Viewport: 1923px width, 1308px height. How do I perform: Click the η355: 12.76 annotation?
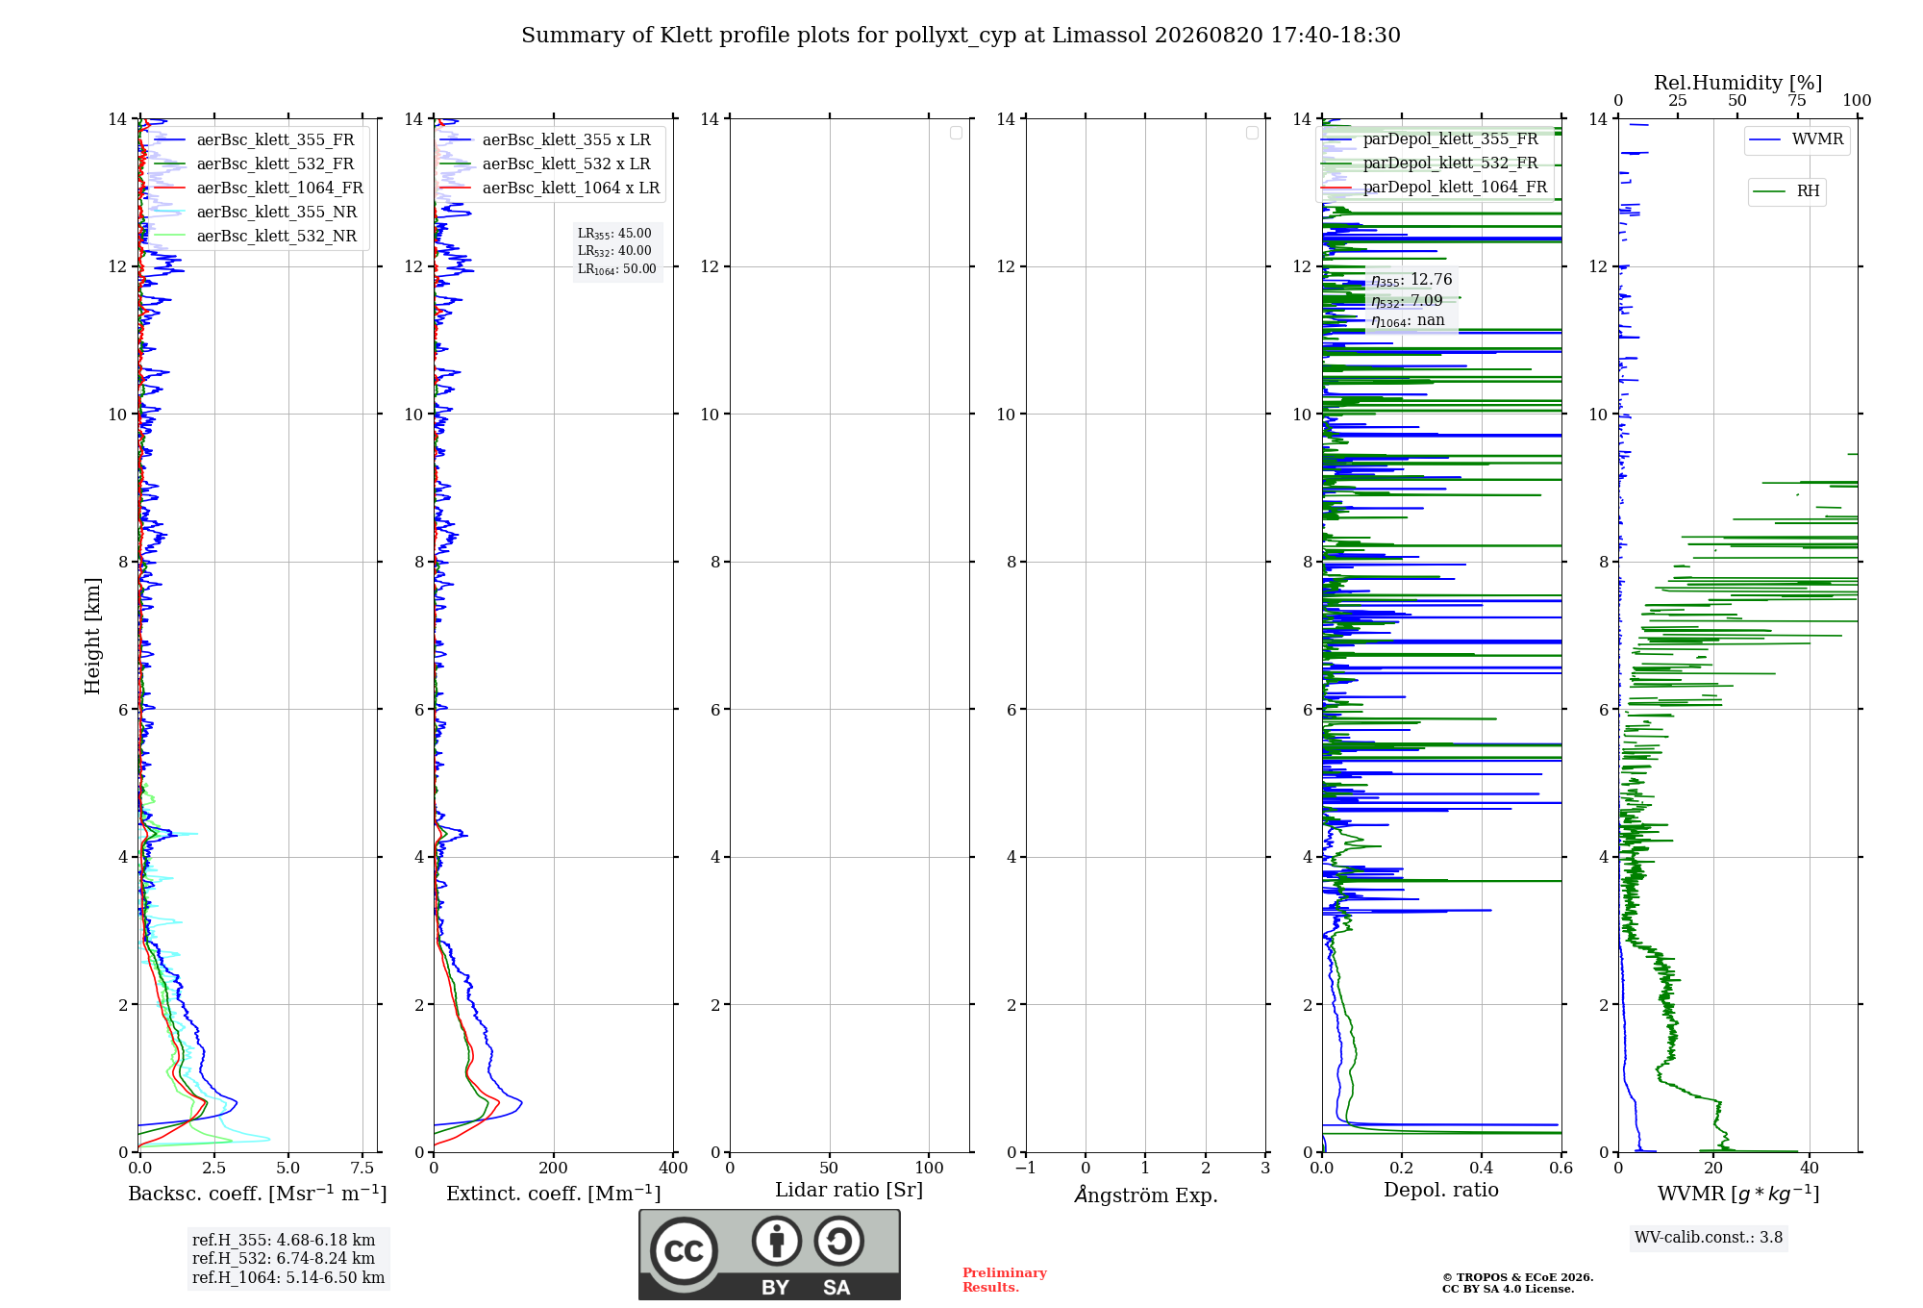click(x=1411, y=280)
